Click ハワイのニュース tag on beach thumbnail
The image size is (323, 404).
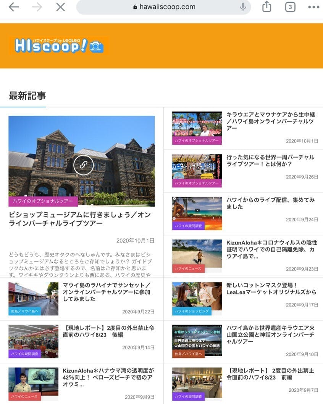pos(188,268)
